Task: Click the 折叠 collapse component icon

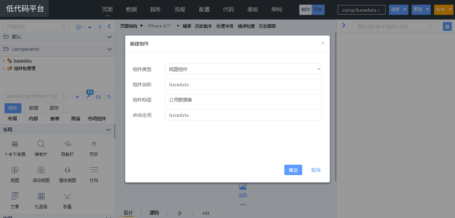Action: click(x=67, y=196)
